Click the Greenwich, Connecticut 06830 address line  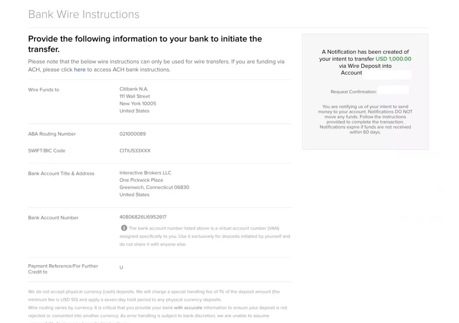154,188
